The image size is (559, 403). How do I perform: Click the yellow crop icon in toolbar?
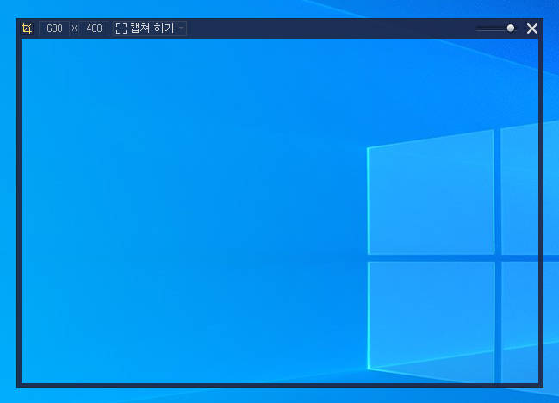[27, 28]
